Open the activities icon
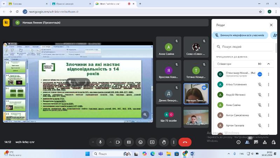This screenshot has width=280, height=158. click(x=265, y=142)
